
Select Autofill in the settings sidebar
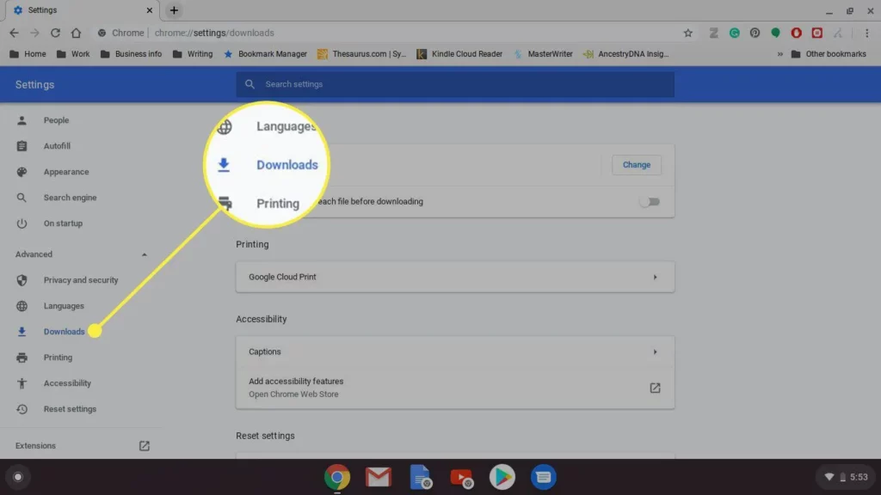[x=57, y=146]
